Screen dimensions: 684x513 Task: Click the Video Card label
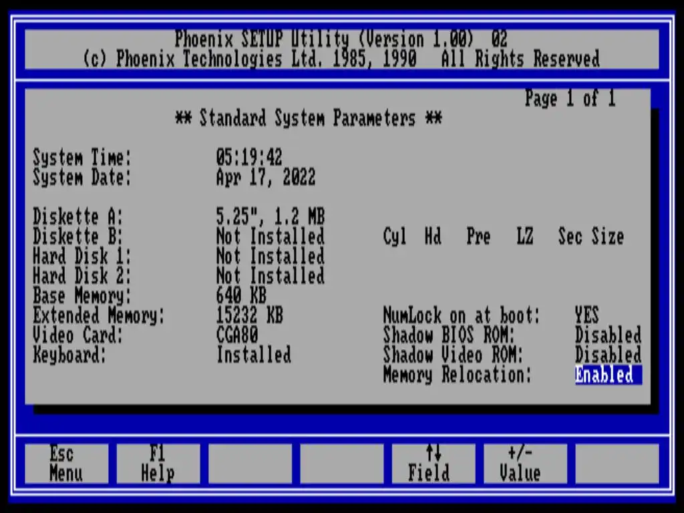pos(78,335)
